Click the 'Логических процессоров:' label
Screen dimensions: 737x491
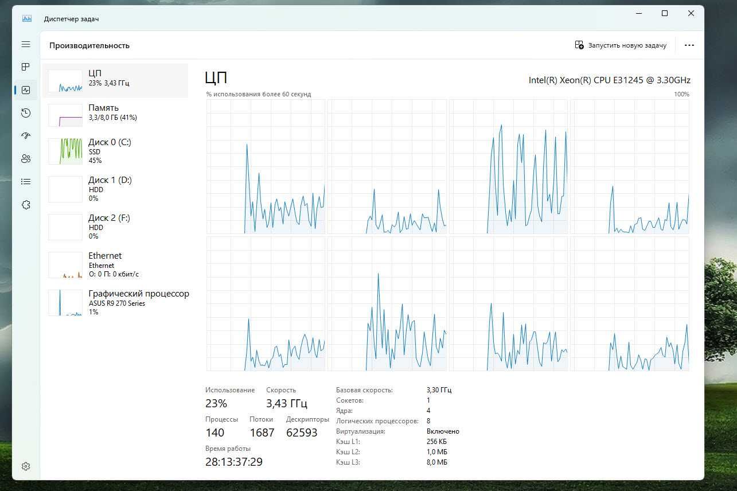(x=377, y=421)
